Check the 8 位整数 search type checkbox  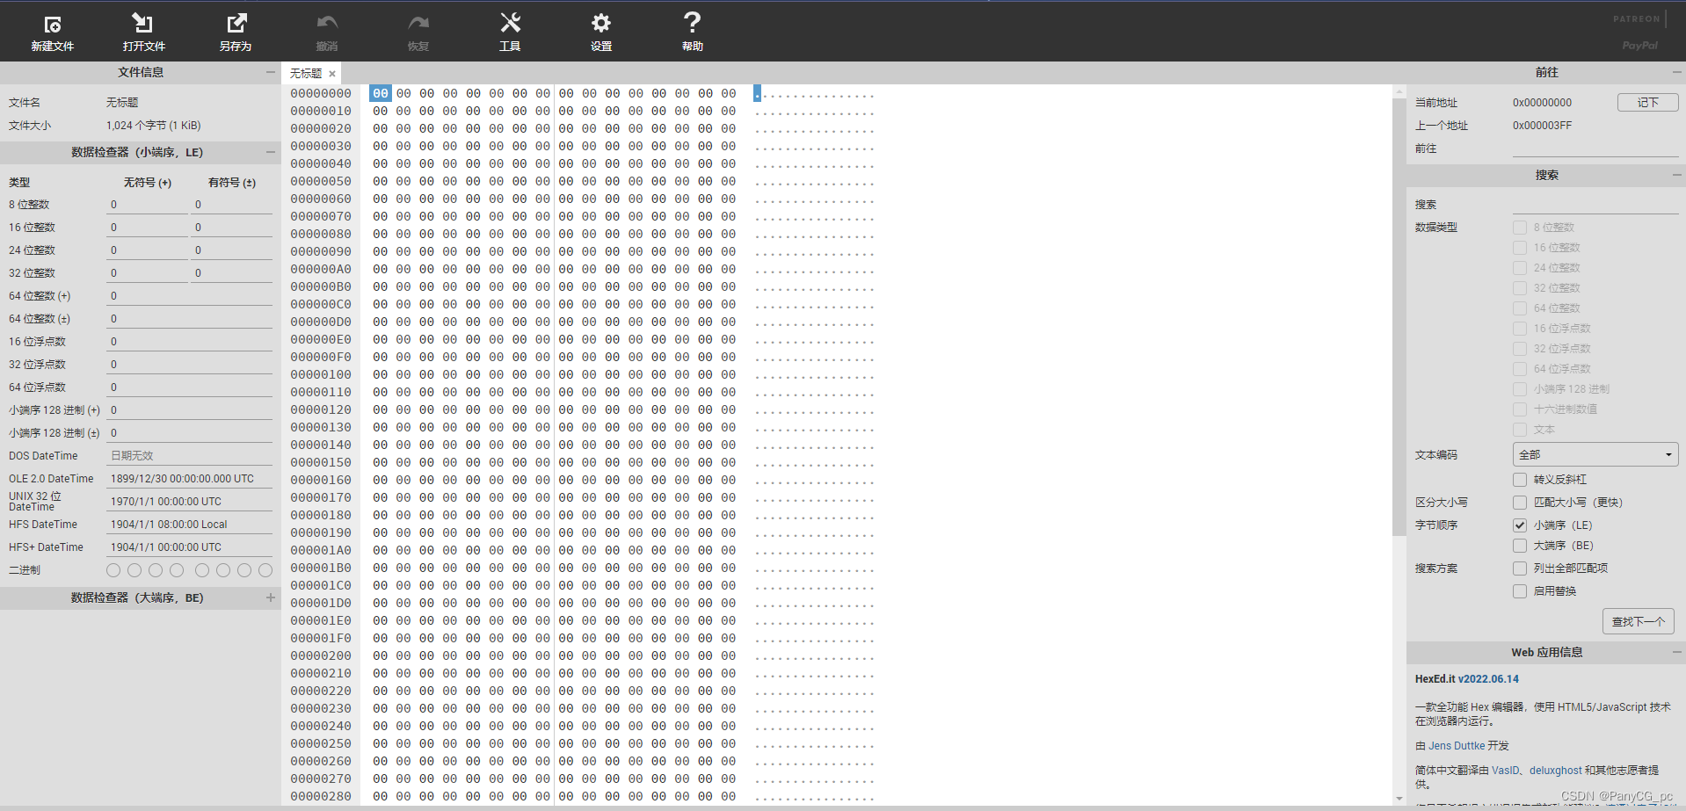click(x=1519, y=228)
